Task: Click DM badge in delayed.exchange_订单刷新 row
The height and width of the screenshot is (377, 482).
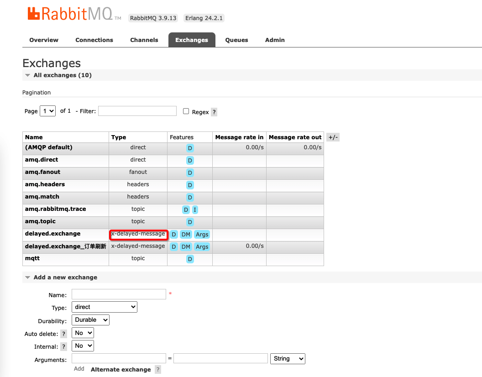Action: [186, 246]
